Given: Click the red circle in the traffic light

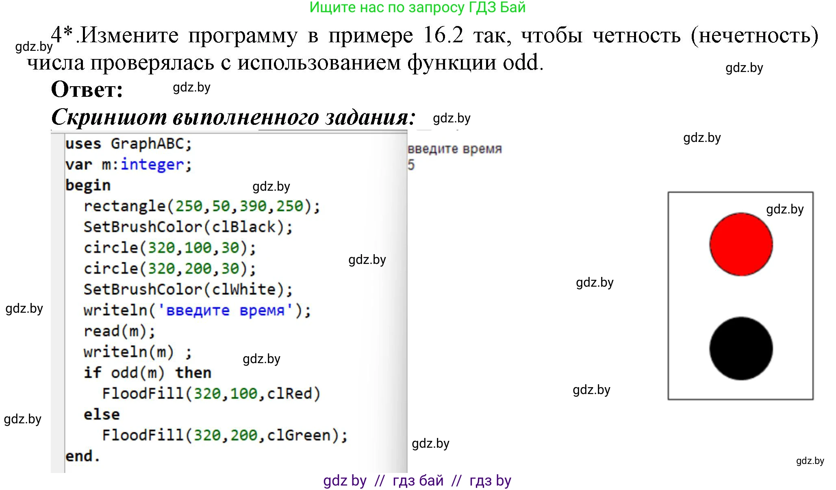Looking at the screenshot, I should pos(741,244).
